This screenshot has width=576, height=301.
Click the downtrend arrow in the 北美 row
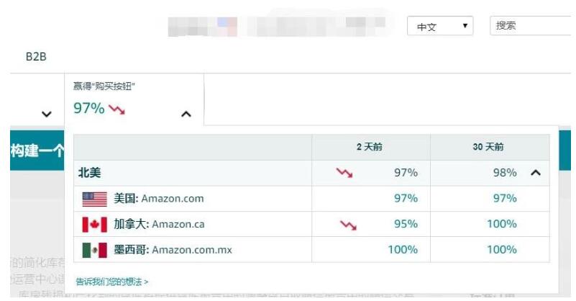[344, 174]
